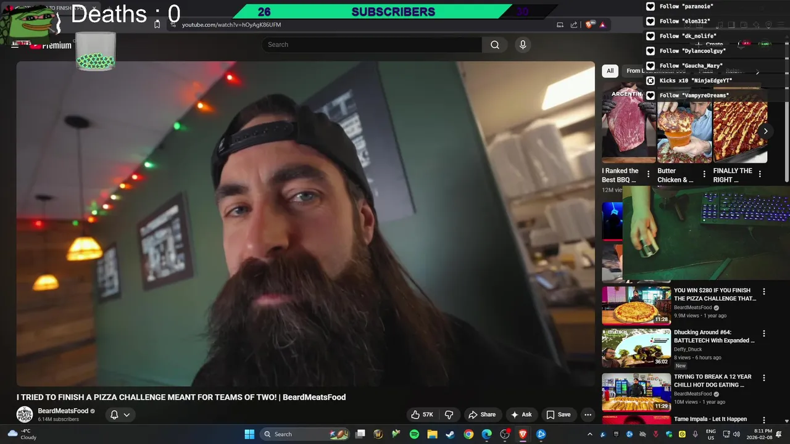This screenshot has height=444, width=790.
Task: Open Microsoft Edge from the taskbar
Action: pyautogui.click(x=486, y=434)
